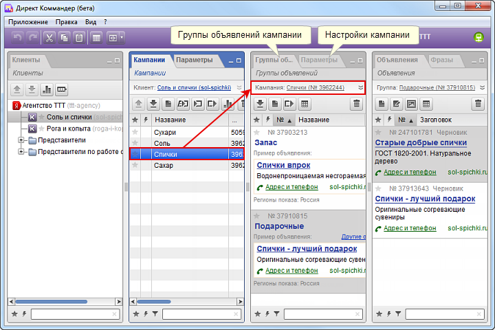The image size is (495, 330).
Task: Toggle favorite star for Соль campaign
Action: click(135, 143)
